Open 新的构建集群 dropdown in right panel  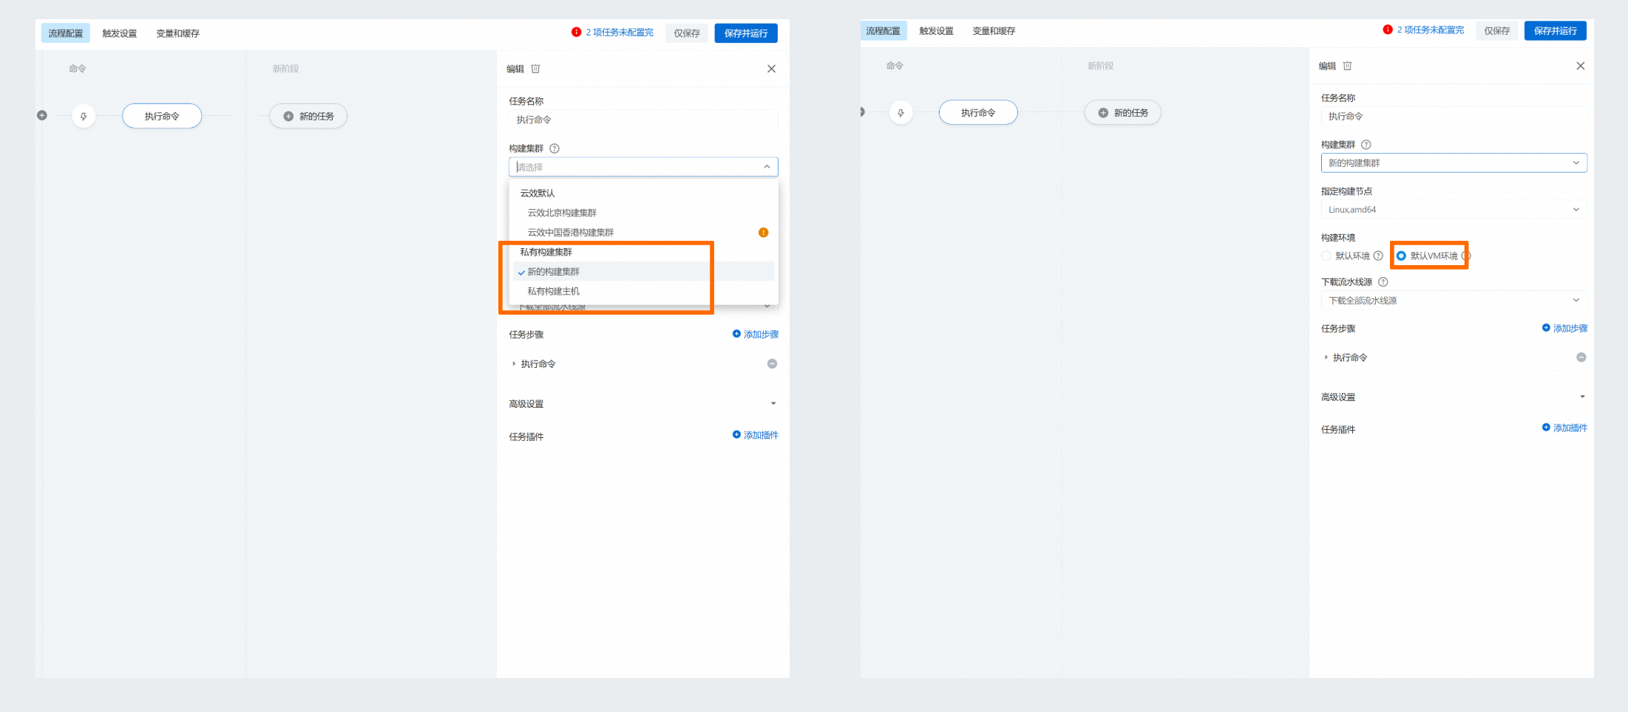(1454, 162)
